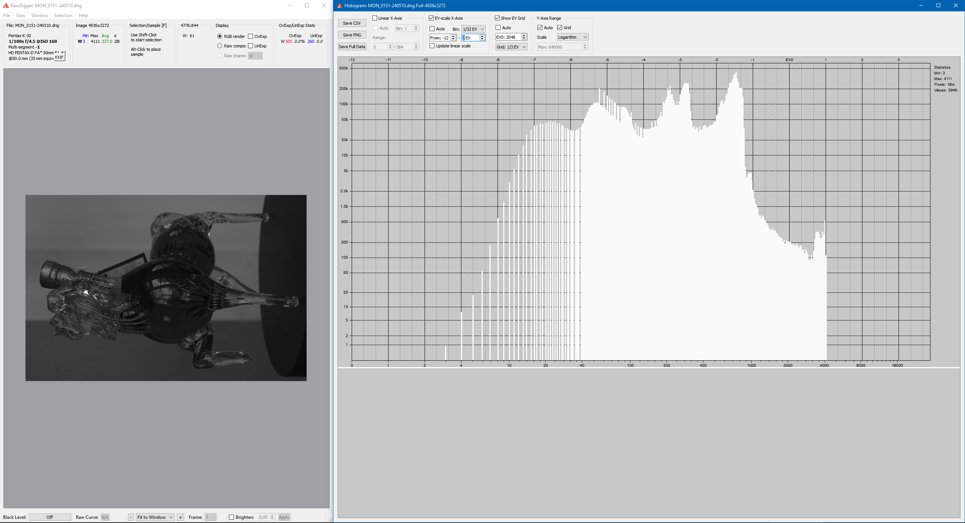Image resolution: width=965 pixels, height=523 pixels.
Task: Click the zoom in plus button
Action: [x=180, y=517]
